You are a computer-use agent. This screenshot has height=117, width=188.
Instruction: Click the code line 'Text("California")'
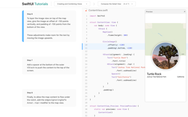(121, 77)
